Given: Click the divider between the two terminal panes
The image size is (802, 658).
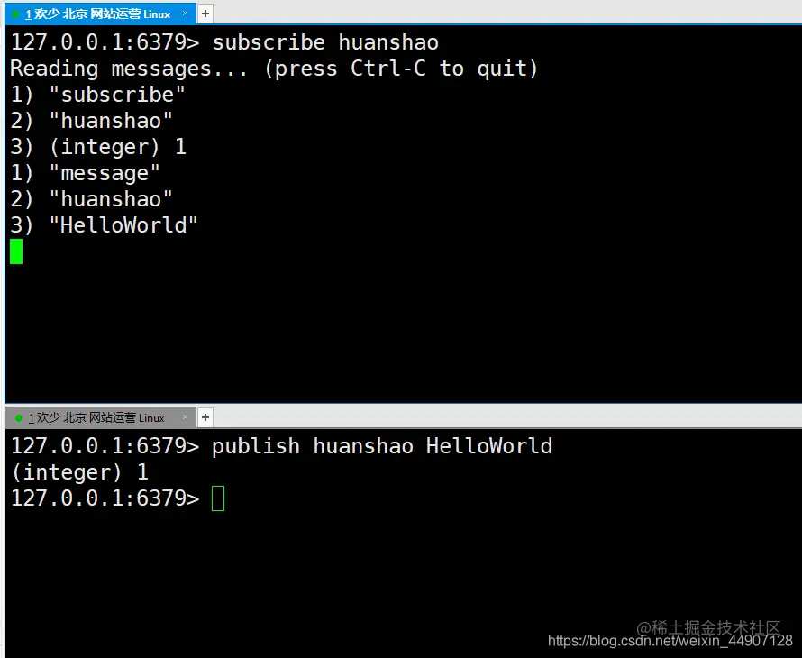Looking at the screenshot, I should [x=403, y=404].
